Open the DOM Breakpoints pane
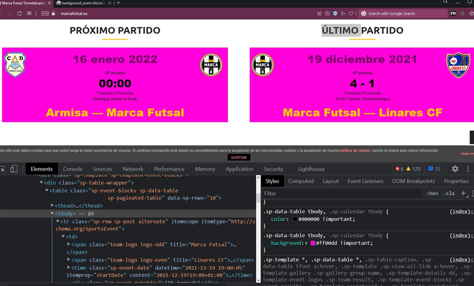 (x=414, y=181)
